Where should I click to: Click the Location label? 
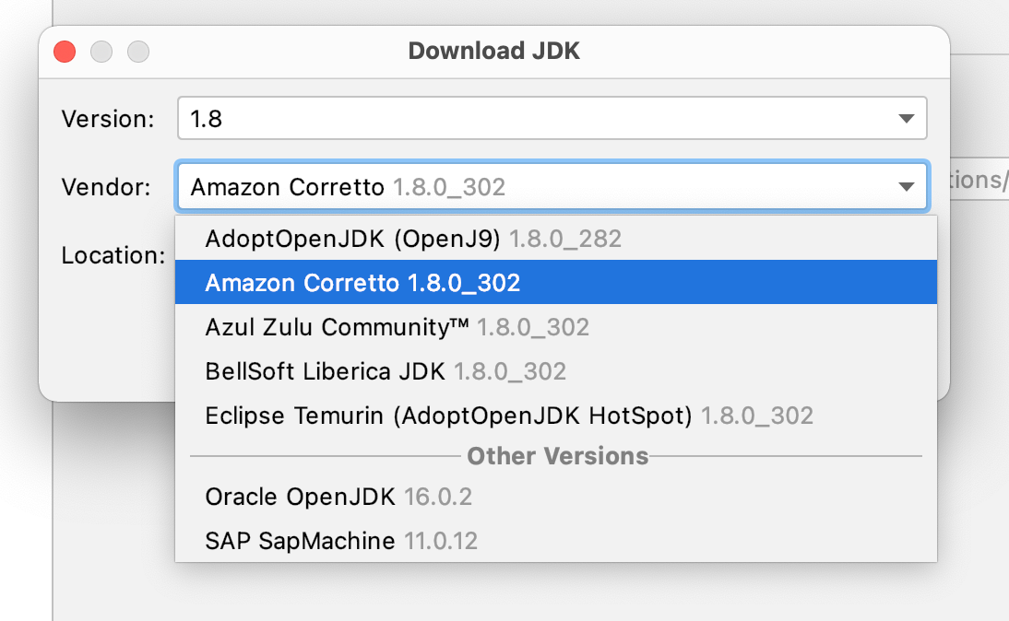coord(113,255)
